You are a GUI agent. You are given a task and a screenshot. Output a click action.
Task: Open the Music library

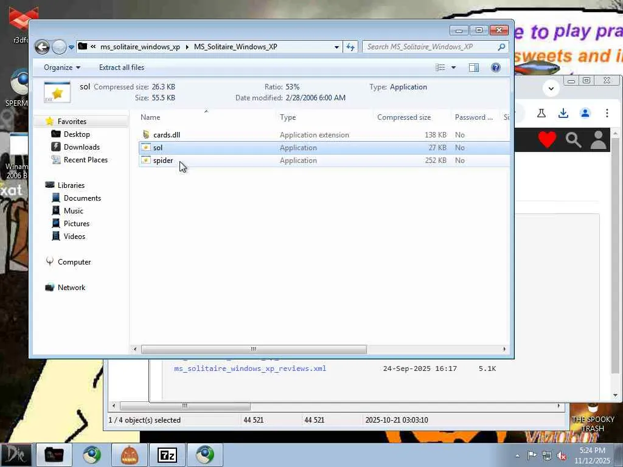click(73, 211)
